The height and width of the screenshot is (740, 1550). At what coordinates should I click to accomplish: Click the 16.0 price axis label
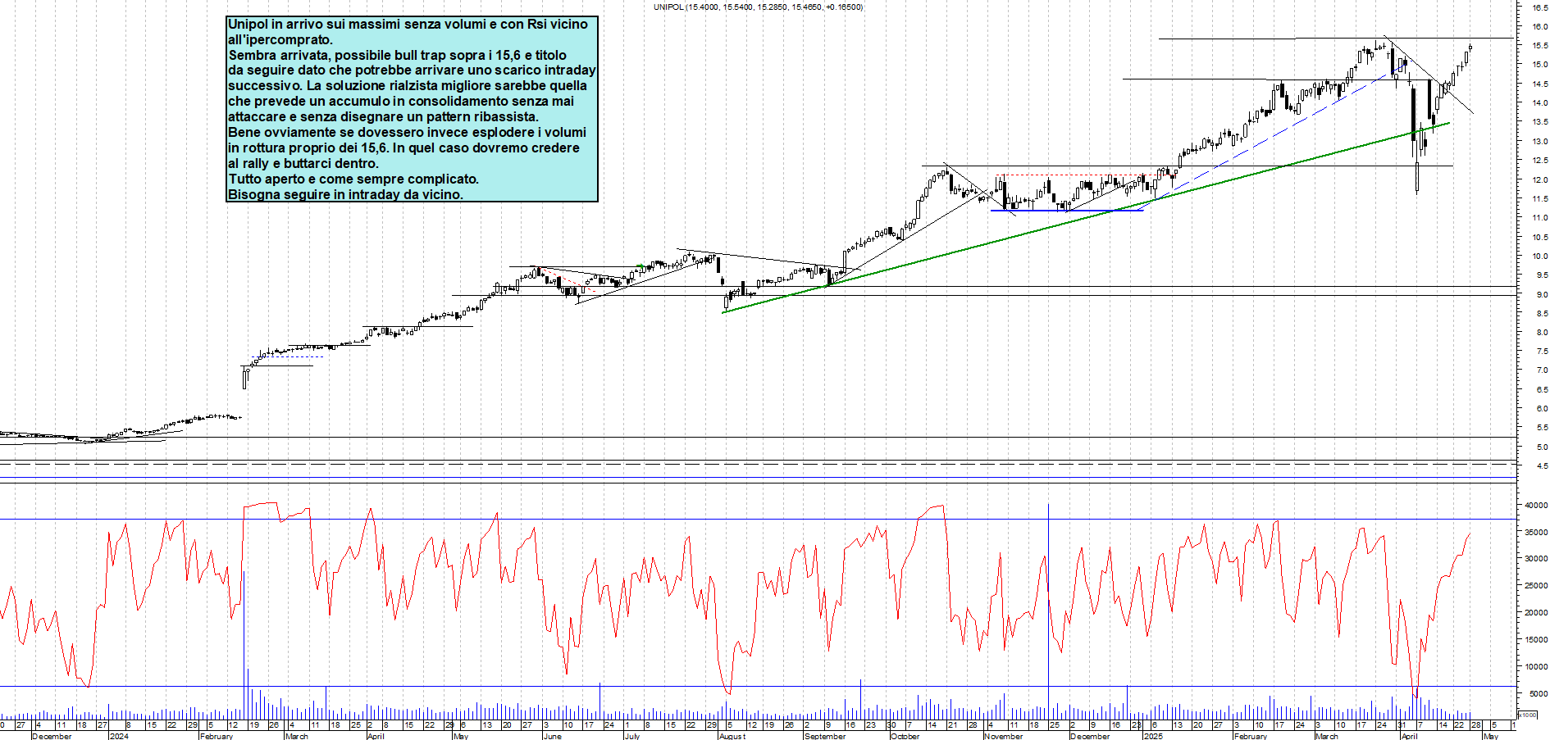coord(1539,26)
